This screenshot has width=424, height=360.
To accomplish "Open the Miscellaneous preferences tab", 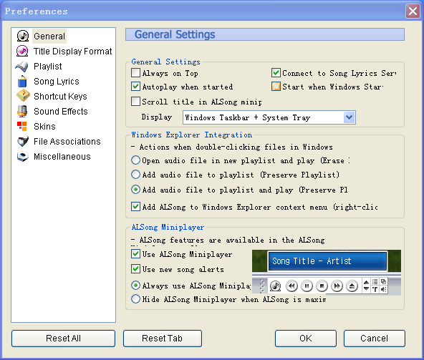I will click(62, 157).
